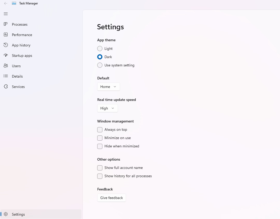The width and height of the screenshot is (280, 219).
Task: Click the Services puzzle-piece icon
Action: [x=6, y=86]
